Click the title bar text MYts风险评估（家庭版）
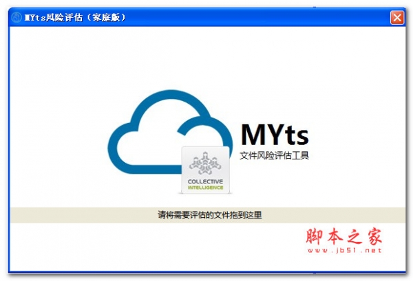413x281 pixels. pos(75,18)
